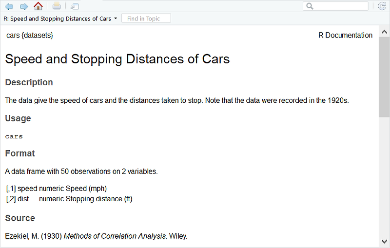Click the search magnifier icon
Screen dimensions: 390x248
coord(310,6)
